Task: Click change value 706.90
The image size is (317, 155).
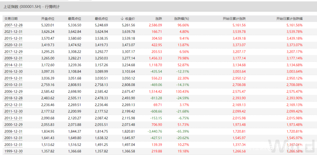Action: [157, 125]
